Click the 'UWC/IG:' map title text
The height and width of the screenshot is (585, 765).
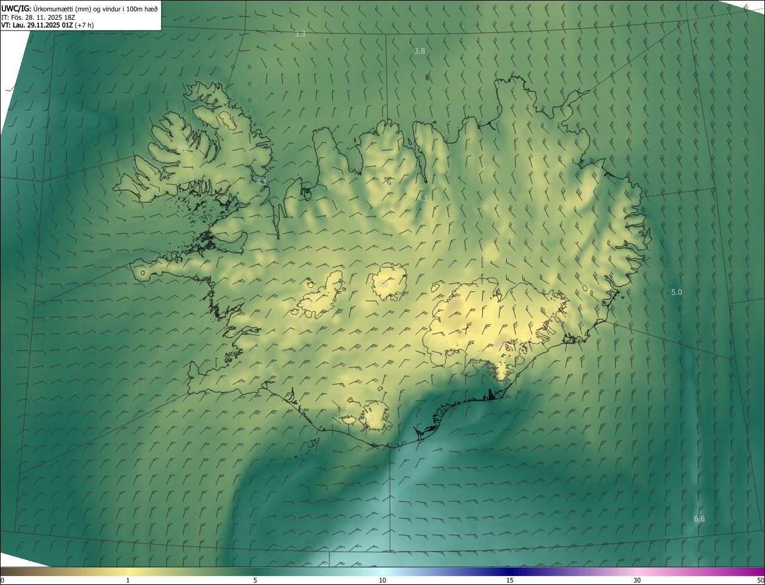(16, 9)
